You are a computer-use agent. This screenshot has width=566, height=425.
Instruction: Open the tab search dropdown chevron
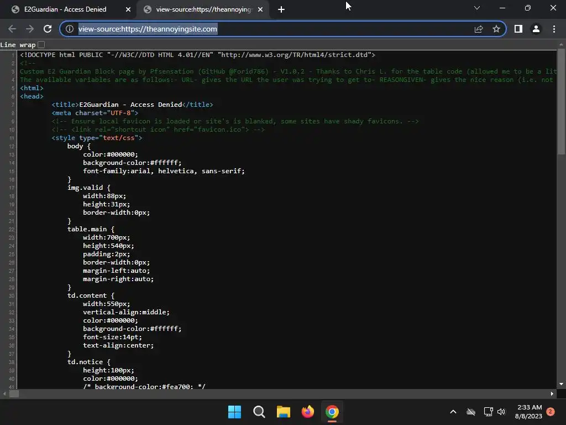pyautogui.click(x=477, y=8)
